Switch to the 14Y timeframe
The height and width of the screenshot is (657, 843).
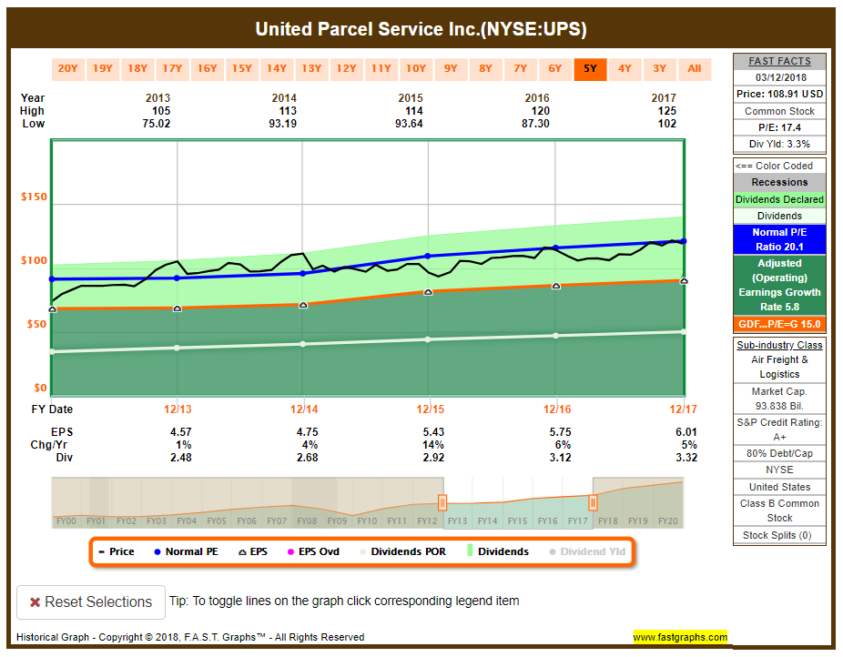tap(277, 68)
